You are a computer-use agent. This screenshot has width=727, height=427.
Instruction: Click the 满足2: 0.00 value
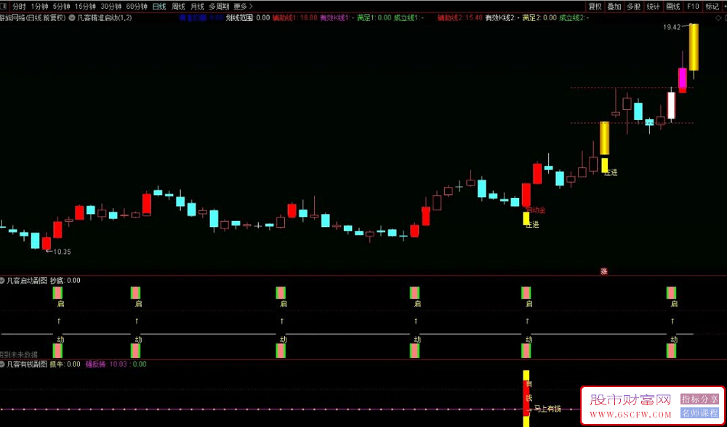539,18
